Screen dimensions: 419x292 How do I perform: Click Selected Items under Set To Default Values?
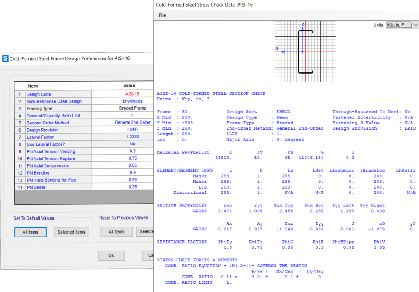(72, 232)
